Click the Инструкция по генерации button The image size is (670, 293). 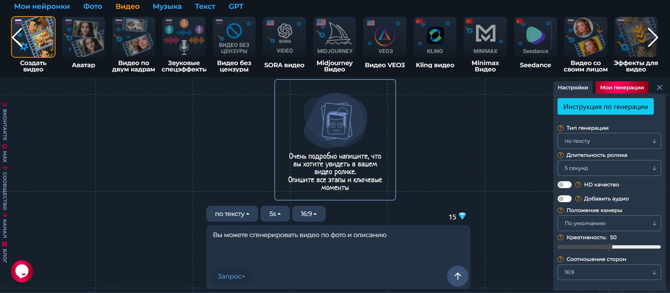[x=605, y=107]
